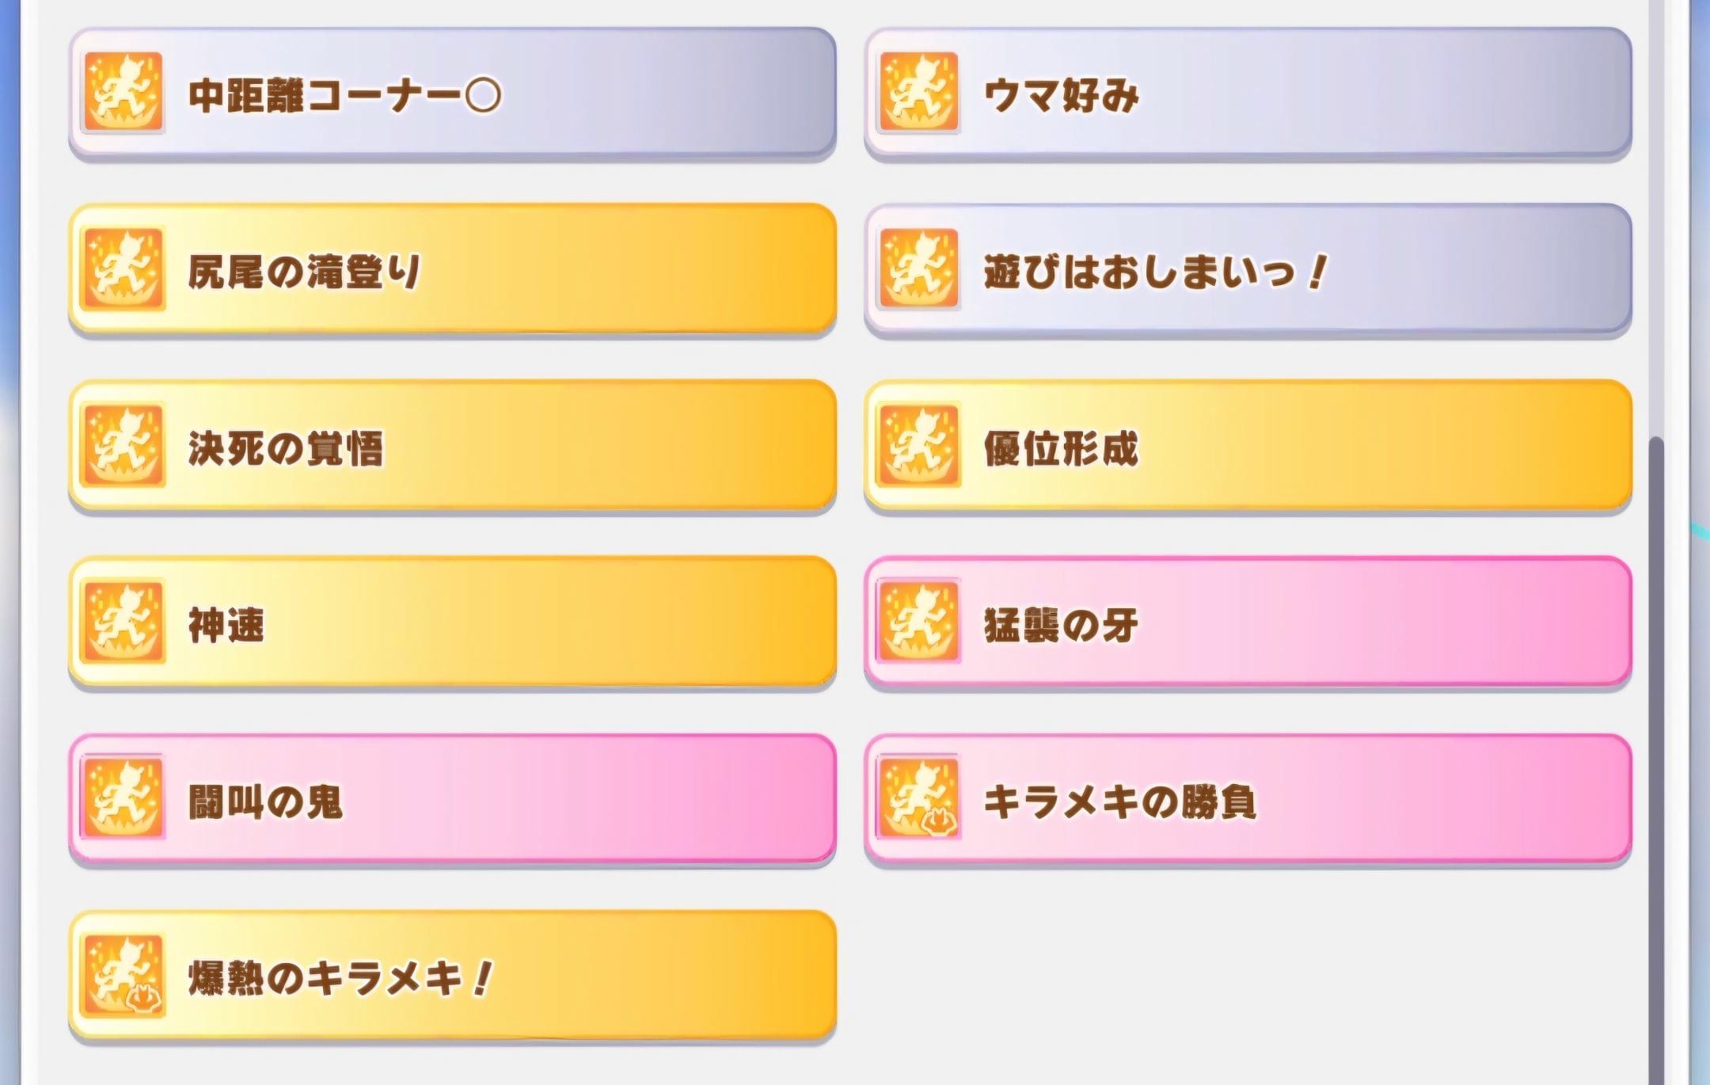Click the evolved icon beside 爆熱のキラメキ！

coord(123,975)
